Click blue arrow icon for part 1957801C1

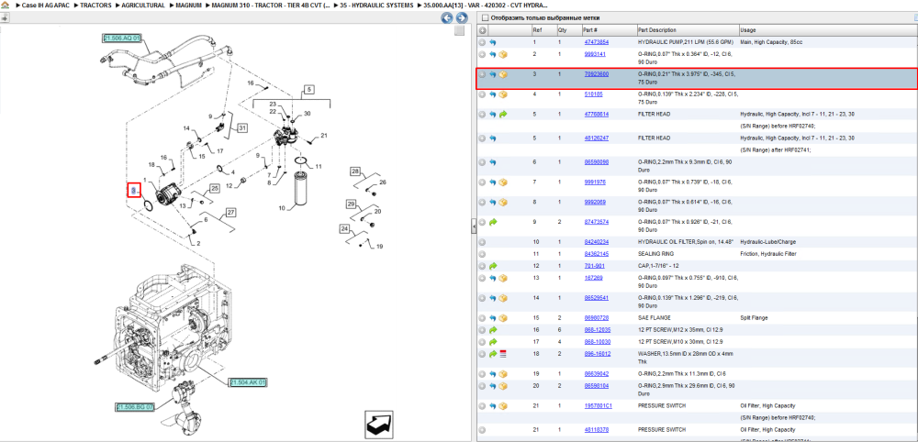(x=492, y=405)
